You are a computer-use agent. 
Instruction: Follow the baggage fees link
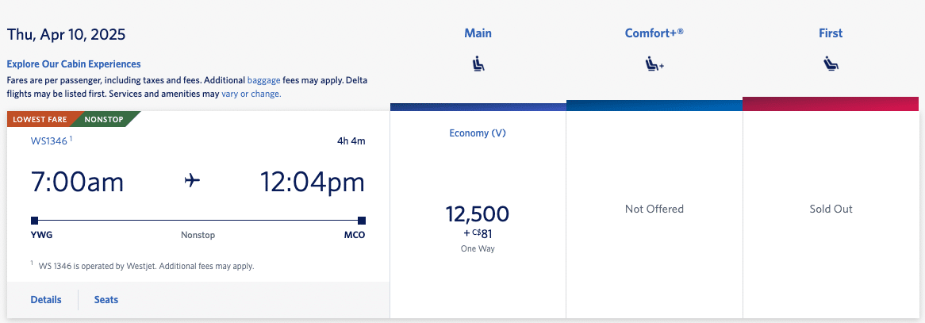264,80
